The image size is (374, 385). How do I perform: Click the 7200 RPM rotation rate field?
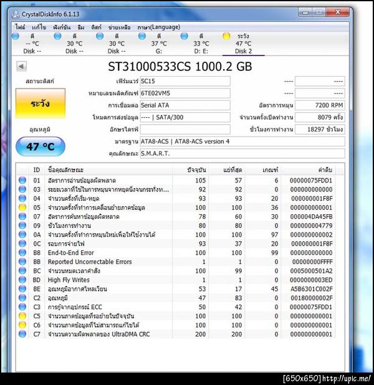coord(320,105)
